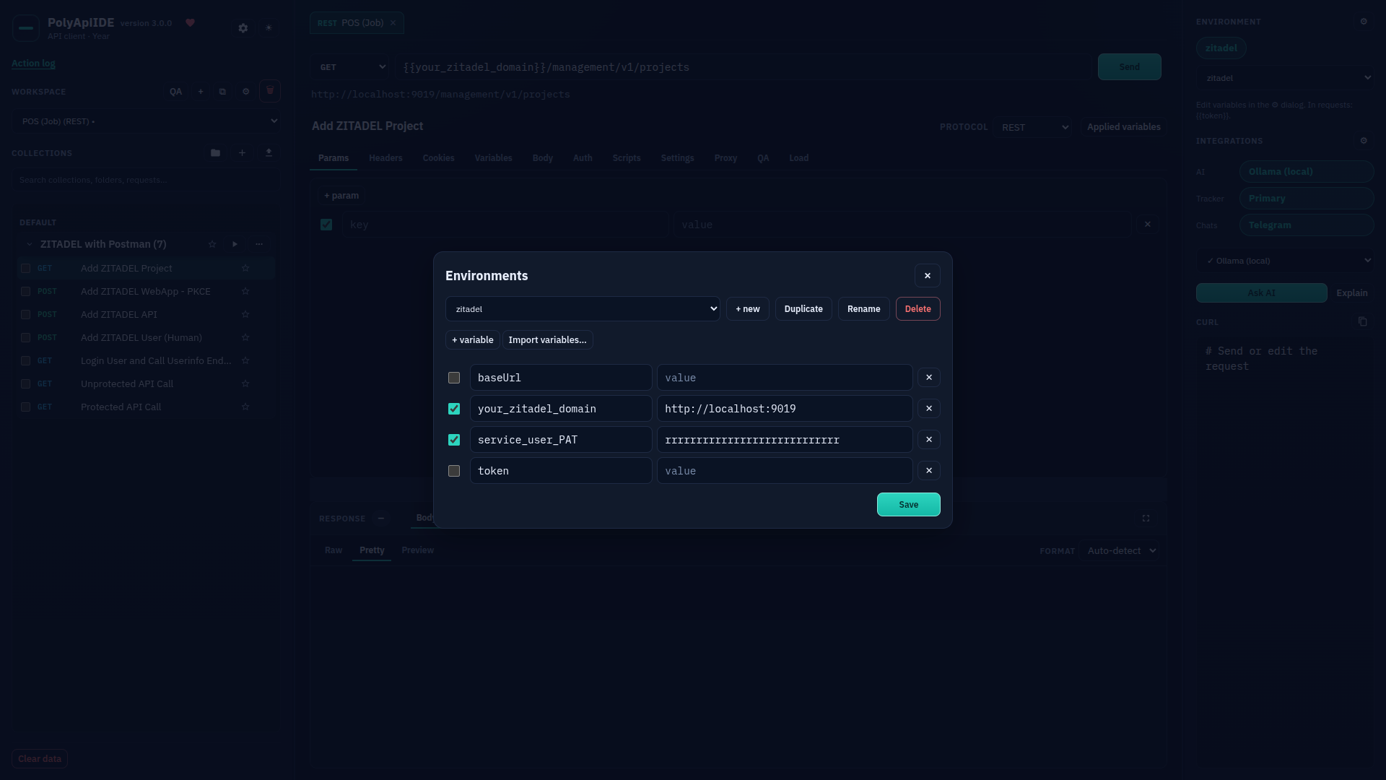This screenshot has width=1386, height=780.
Task: Open new collection folder icon
Action: pos(215,153)
